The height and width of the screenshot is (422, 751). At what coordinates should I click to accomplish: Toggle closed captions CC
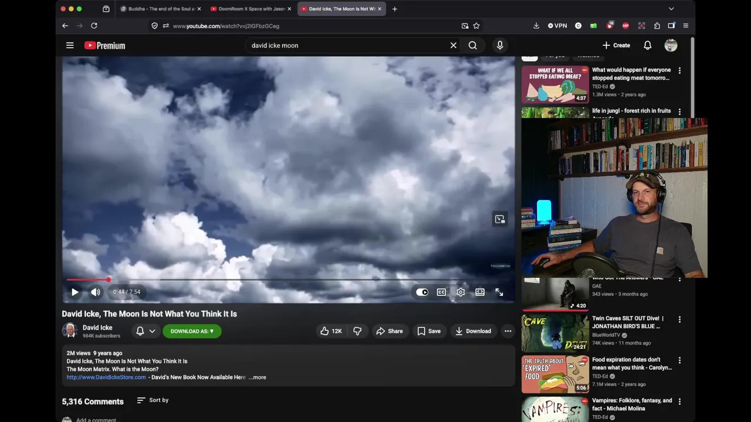coord(441,292)
